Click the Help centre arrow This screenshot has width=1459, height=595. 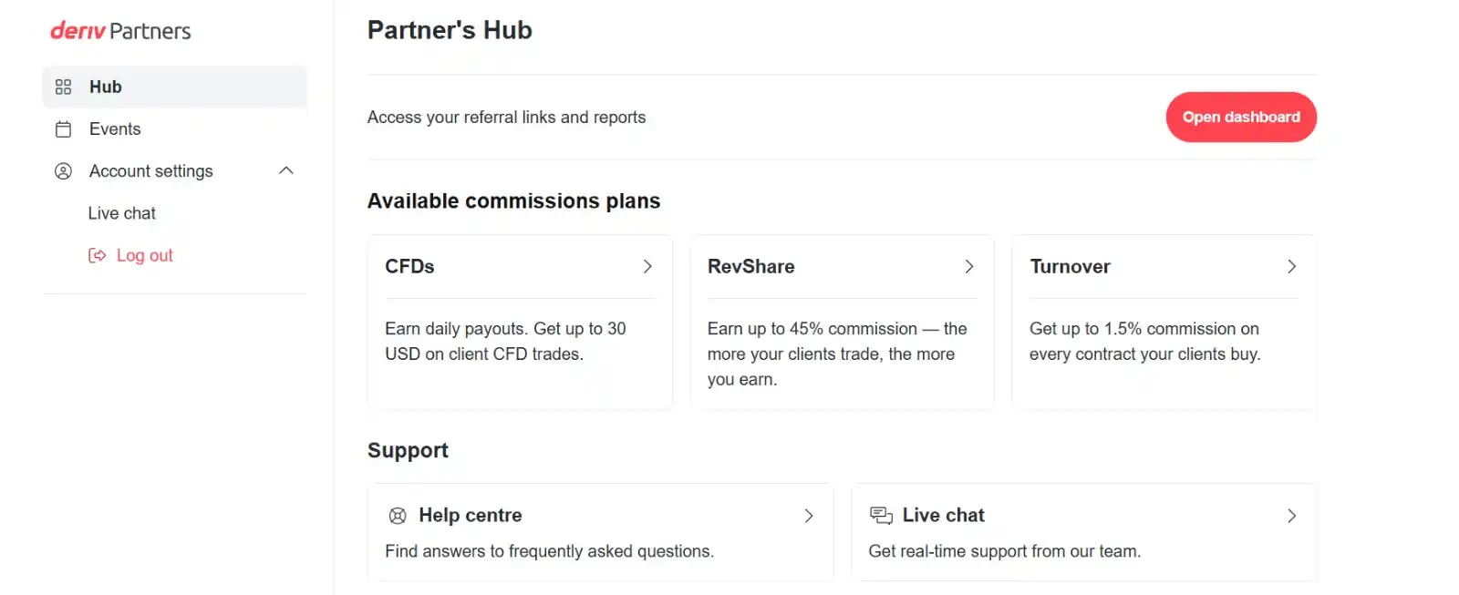click(809, 516)
